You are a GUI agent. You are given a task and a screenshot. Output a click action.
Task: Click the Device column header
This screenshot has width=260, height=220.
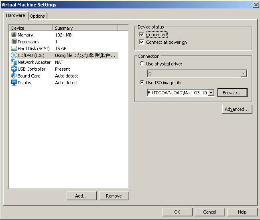(31, 28)
